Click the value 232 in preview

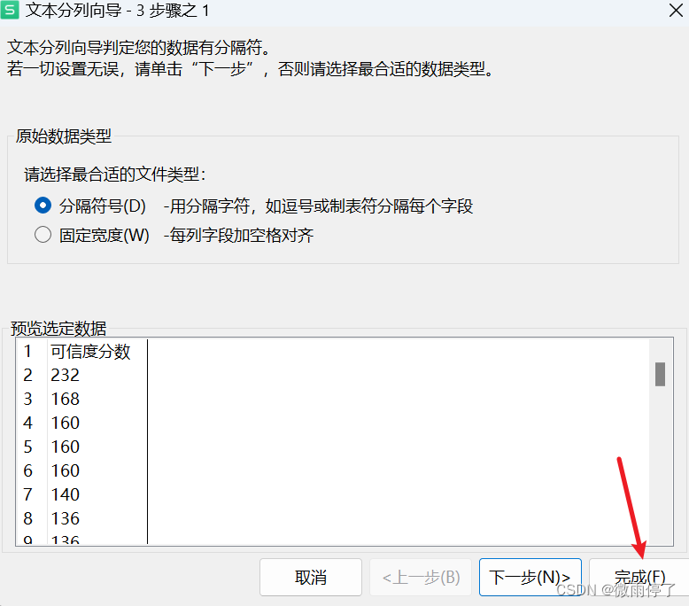click(65, 375)
